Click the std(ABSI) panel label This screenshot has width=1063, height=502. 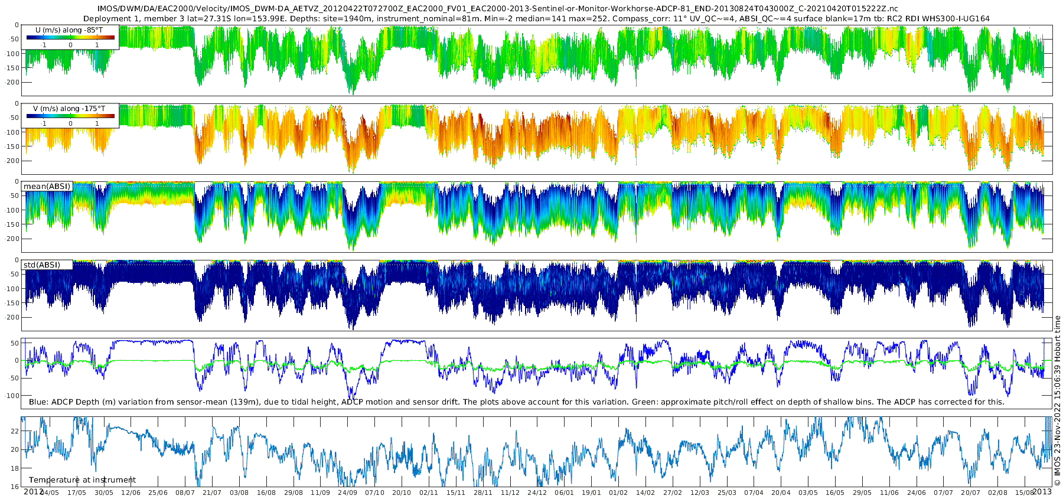pos(42,265)
